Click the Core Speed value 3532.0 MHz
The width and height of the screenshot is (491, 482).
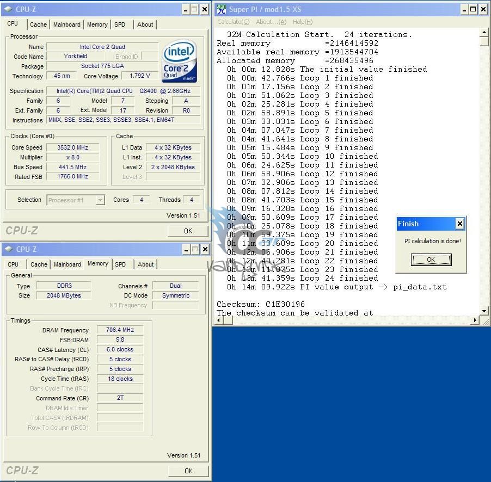click(72, 147)
